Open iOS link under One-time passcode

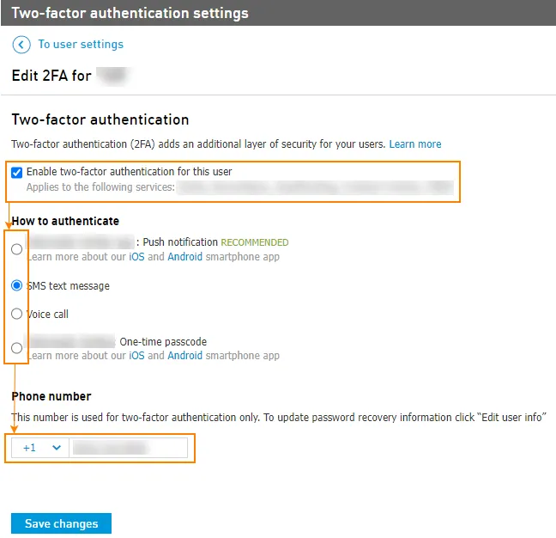pyautogui.click(x=136, y=356)
